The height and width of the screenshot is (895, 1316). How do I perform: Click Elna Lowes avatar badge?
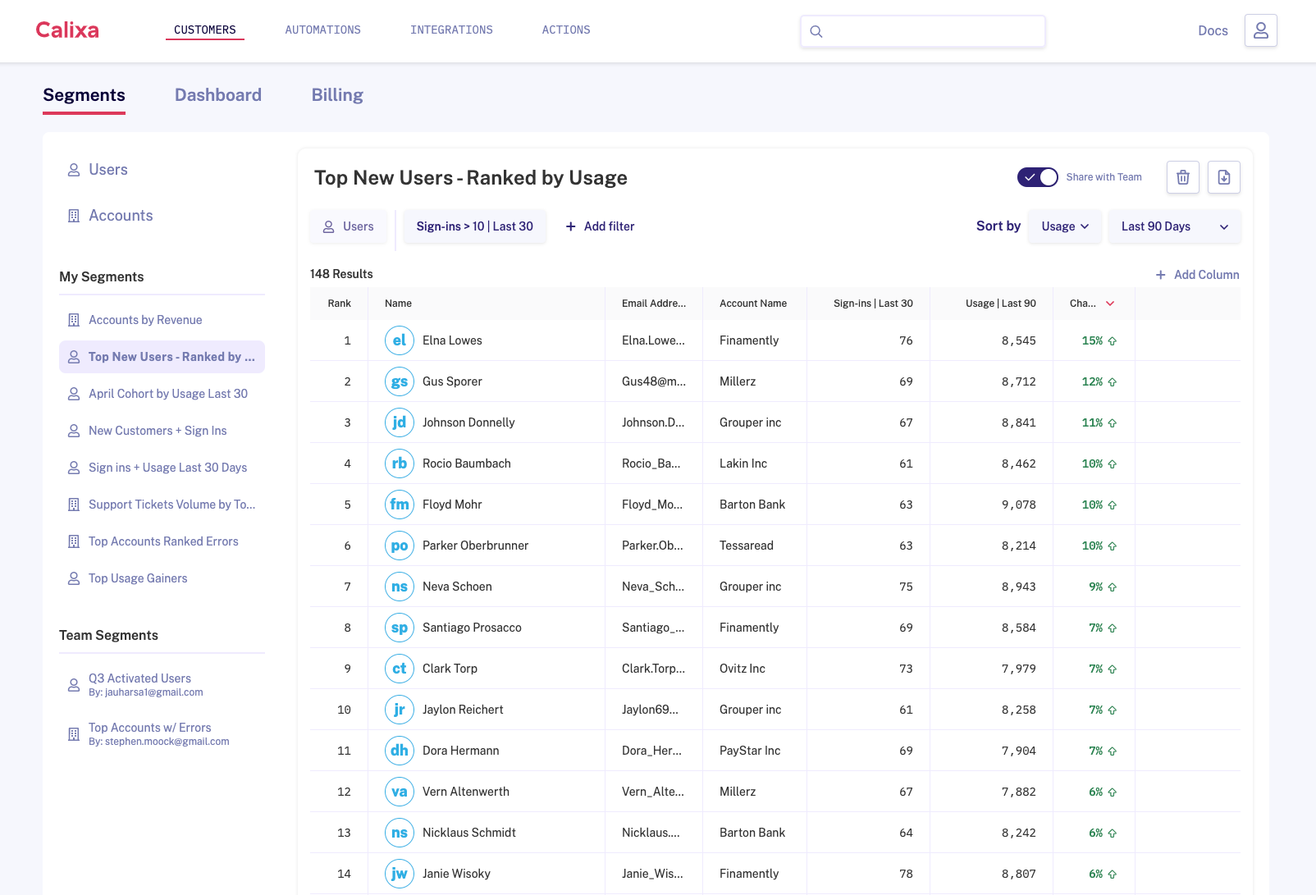(399, 340)
